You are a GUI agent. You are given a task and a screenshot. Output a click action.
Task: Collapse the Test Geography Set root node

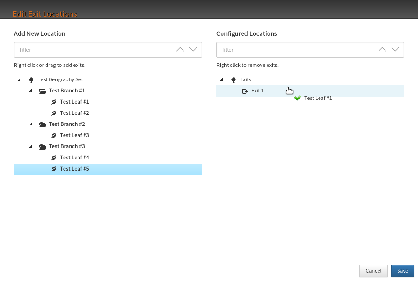coord(20,79)
